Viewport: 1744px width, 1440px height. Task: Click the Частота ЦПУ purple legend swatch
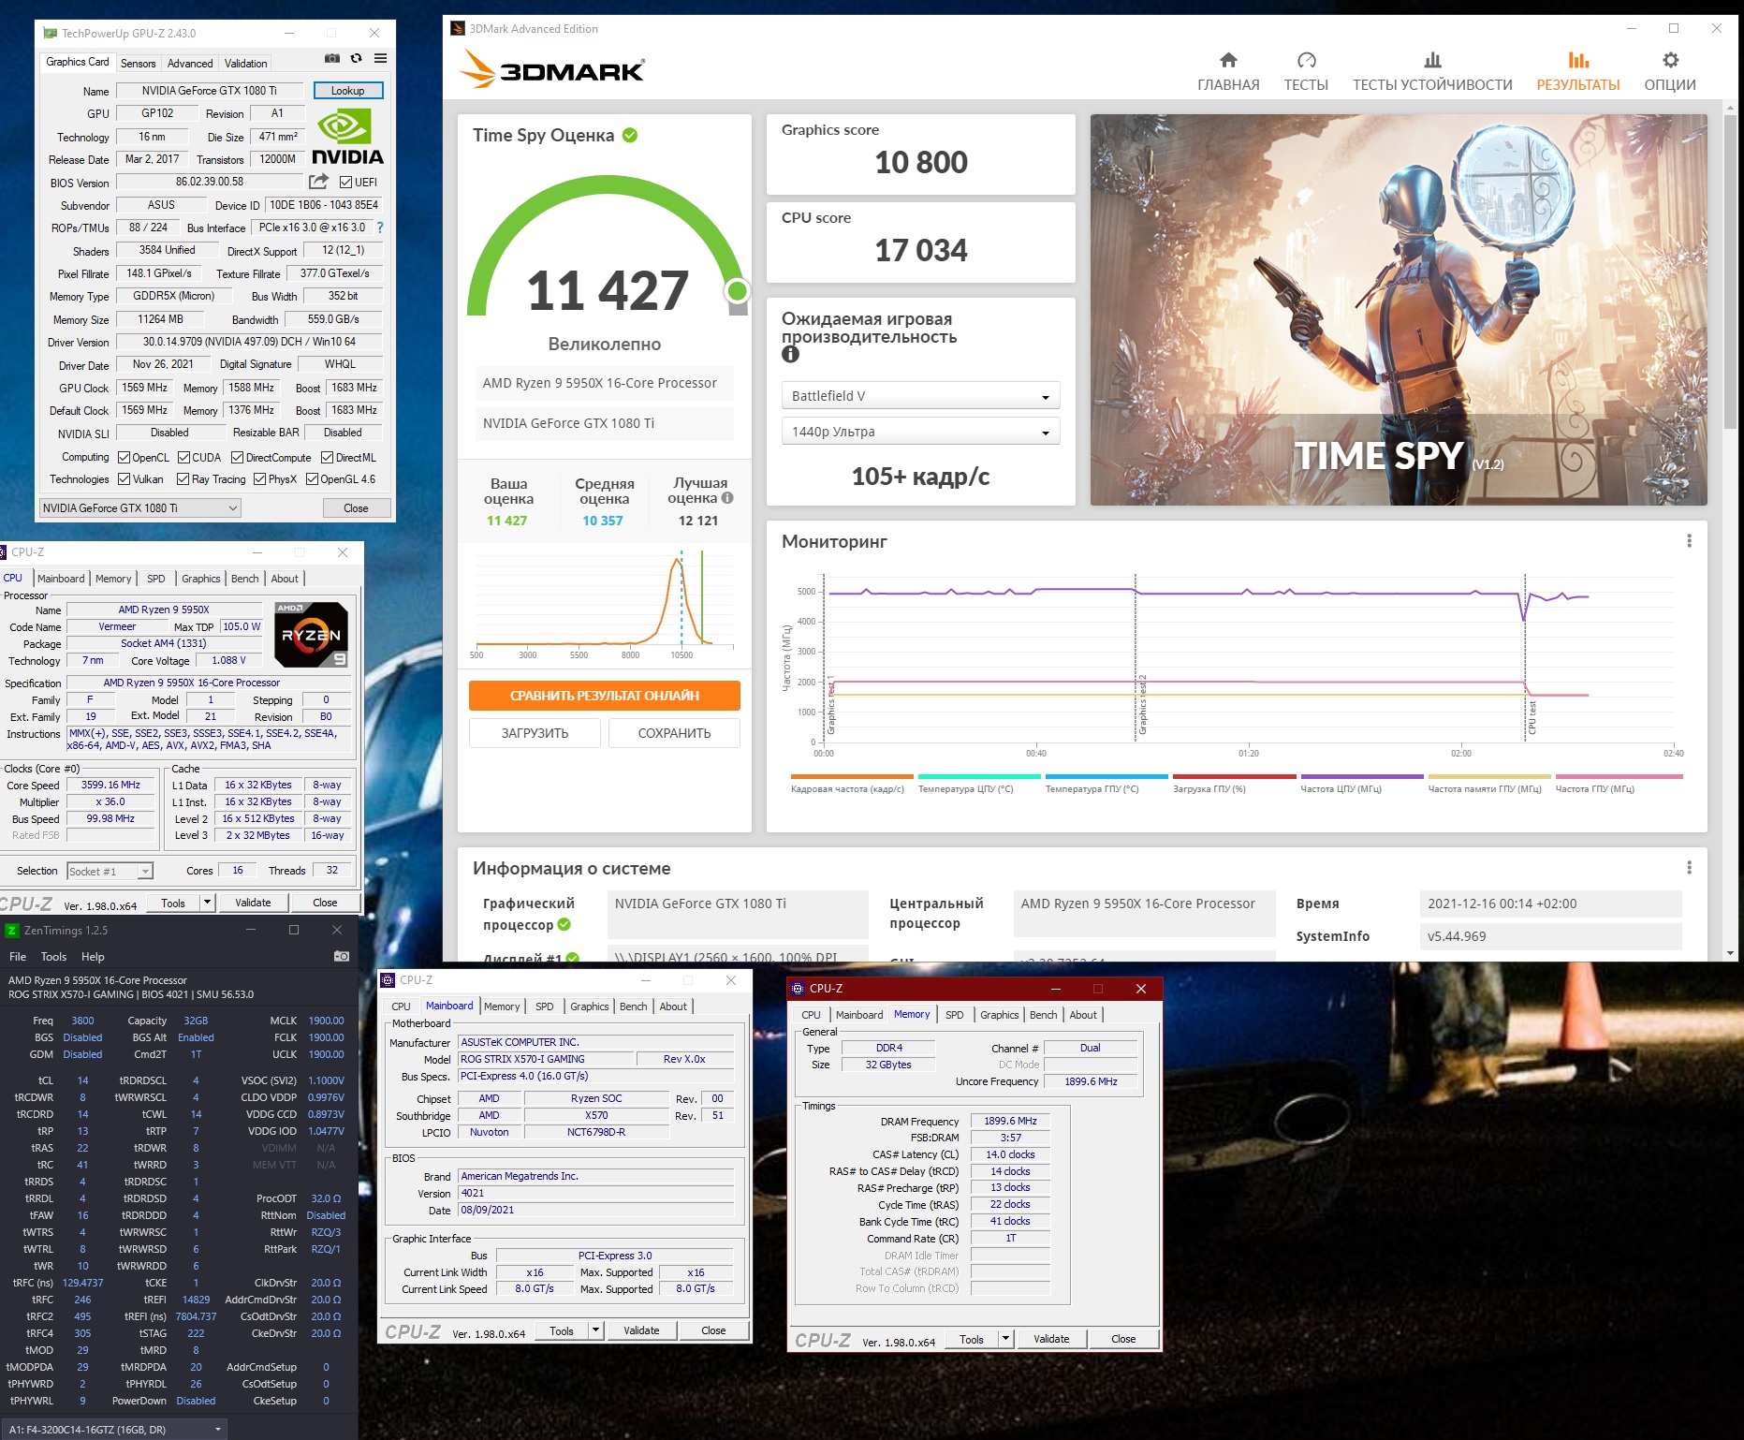1362,776
